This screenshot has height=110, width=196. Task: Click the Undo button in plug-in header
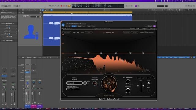coord(89,26)
